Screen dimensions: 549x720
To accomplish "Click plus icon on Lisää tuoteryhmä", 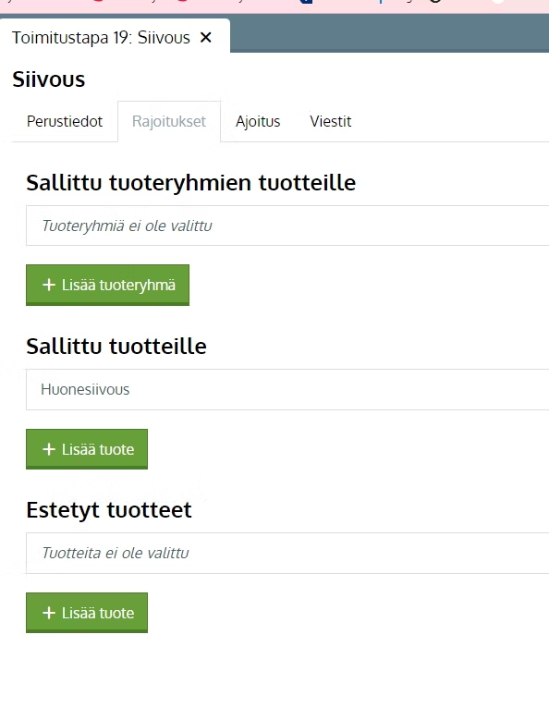I will point(49,285).
